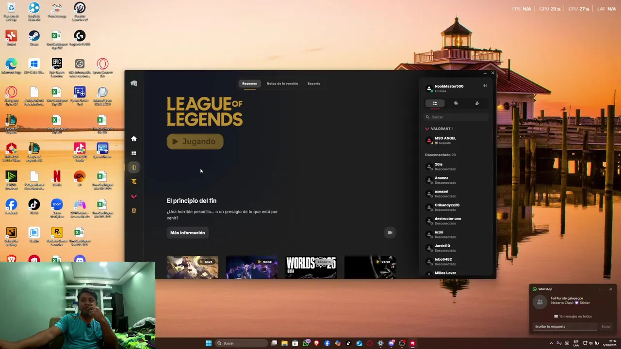Open Netflix desktop shortcut
The width and height of the screenshot is (621, 349).
coord(57,178)
